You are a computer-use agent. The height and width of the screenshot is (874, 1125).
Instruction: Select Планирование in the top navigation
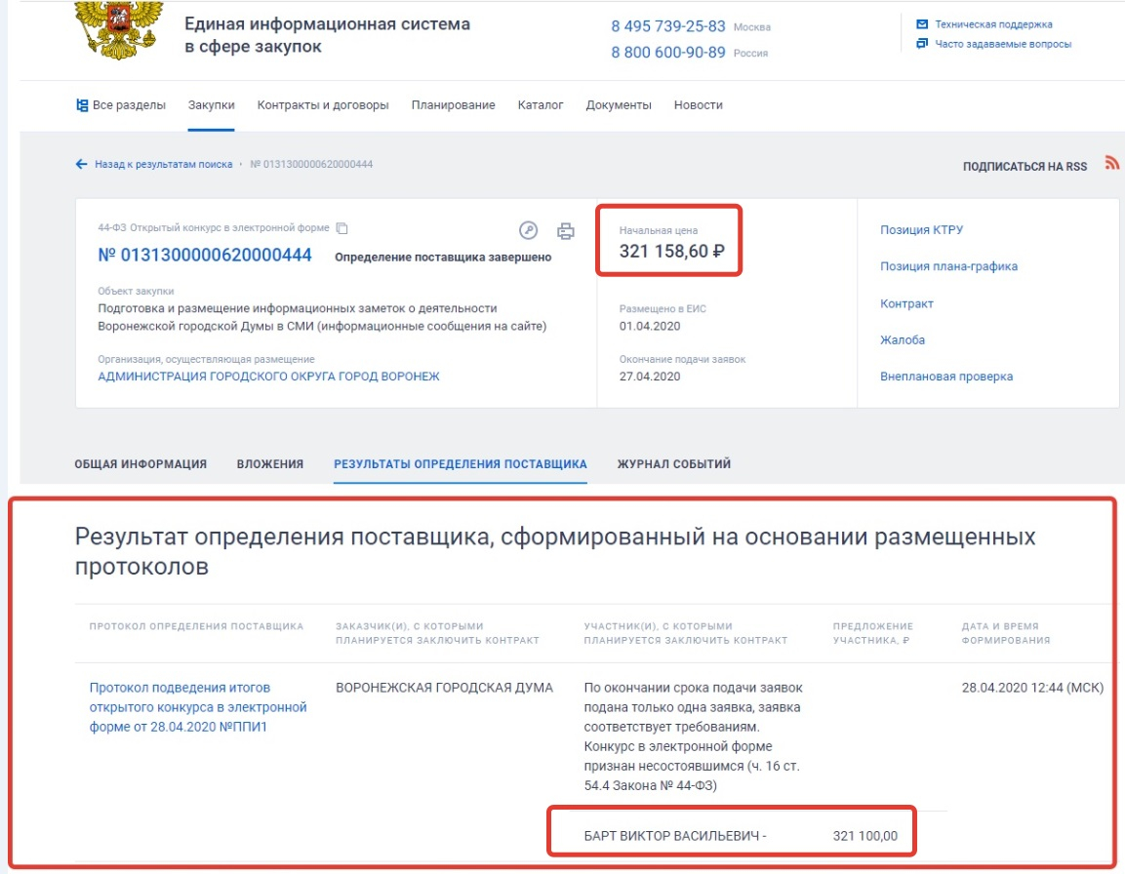coord(454,104)
